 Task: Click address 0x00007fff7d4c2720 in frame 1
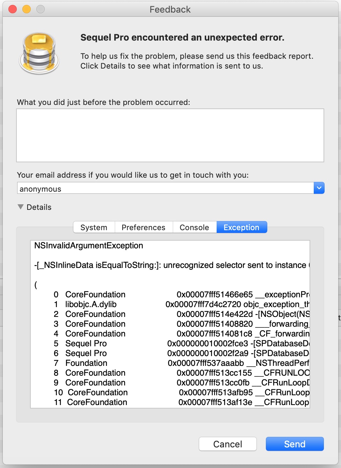pyautogui.click(x=203, y=304)
